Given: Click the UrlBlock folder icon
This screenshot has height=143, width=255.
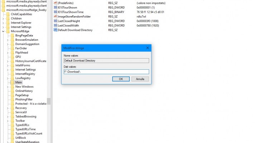Looking at the screenshot, I should tap(13, 138).
